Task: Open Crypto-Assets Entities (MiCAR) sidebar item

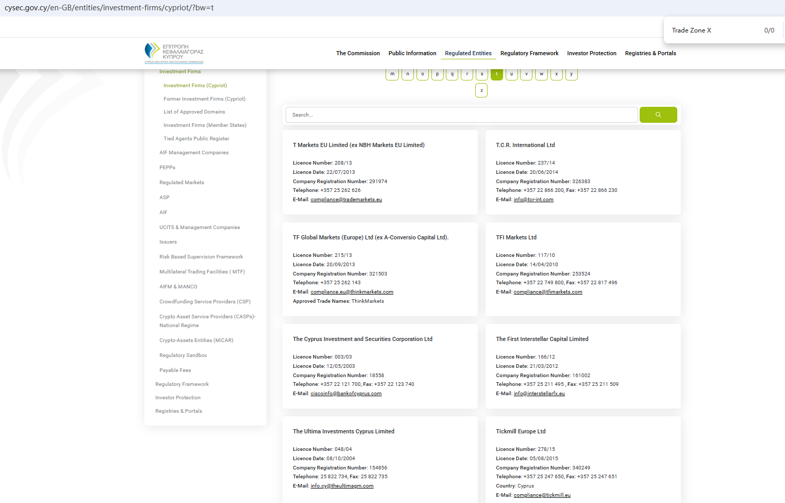Action: coord(196,340)
